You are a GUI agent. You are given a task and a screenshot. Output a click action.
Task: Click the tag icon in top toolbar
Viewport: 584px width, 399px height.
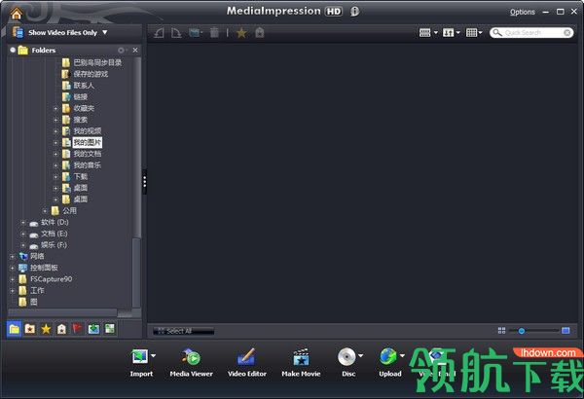click(260, 33)
